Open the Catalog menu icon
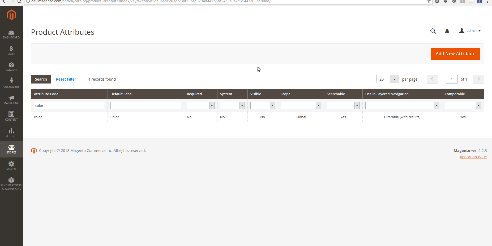 pyautogui.click(x=11, y=67)
